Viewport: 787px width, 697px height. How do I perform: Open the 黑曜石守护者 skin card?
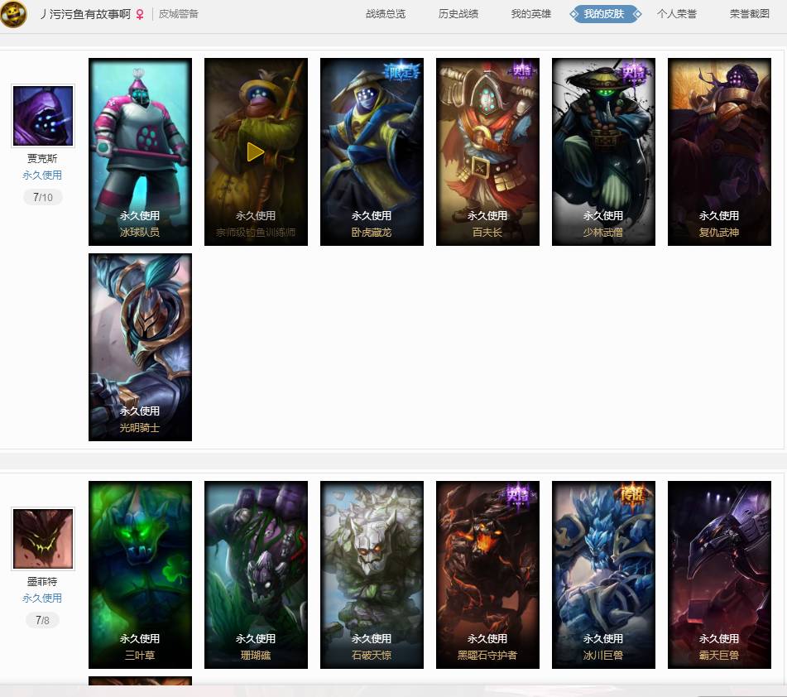tap(488, 574)
